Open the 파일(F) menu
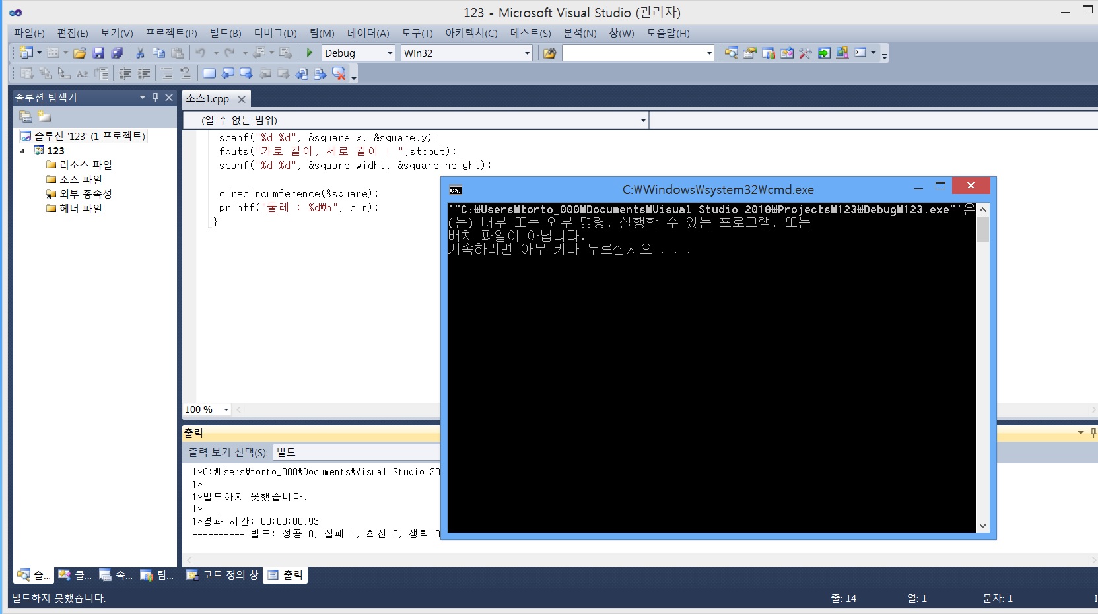The image size is (1098, 614). [x=29, y=33]
